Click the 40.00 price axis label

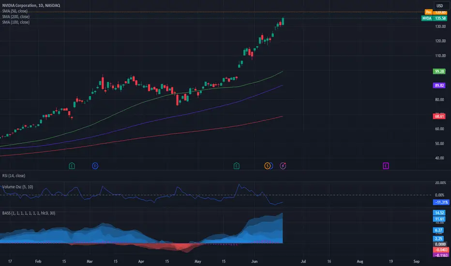[439, 158]
